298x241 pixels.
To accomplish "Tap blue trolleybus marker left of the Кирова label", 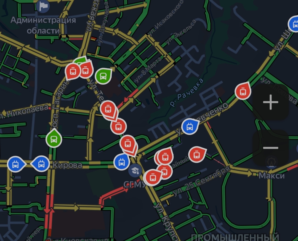I will [x=41, y=164].
